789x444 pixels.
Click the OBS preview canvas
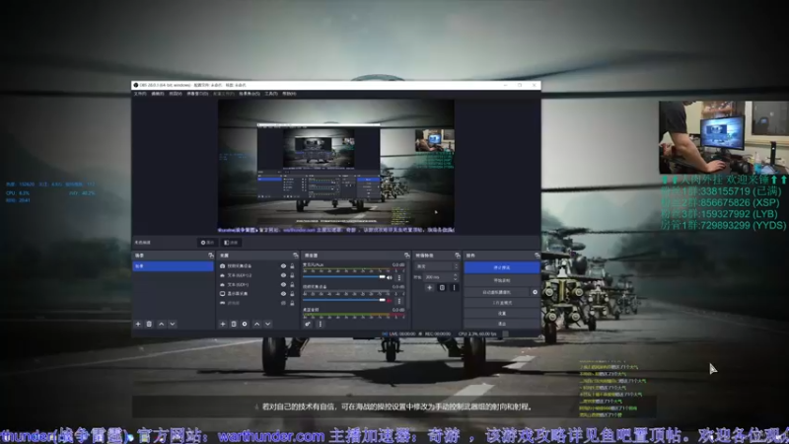[335, 166]
